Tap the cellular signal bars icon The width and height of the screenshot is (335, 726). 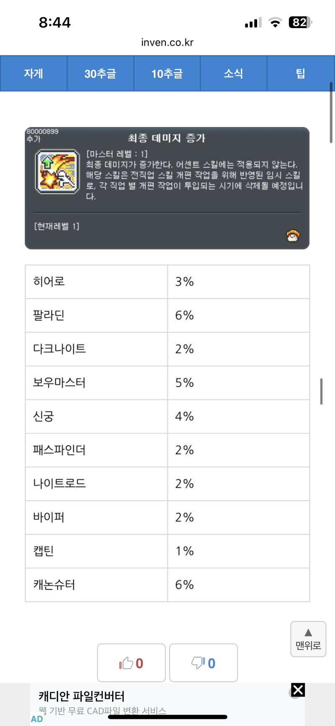tap(253, 23)
